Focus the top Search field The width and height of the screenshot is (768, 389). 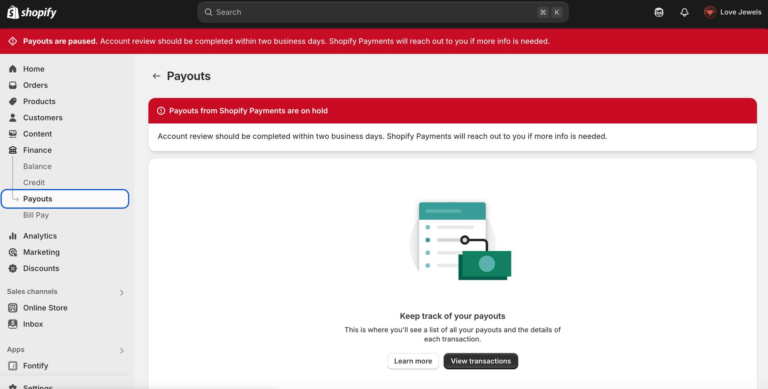pyautogui.click(x=383, y=12)
